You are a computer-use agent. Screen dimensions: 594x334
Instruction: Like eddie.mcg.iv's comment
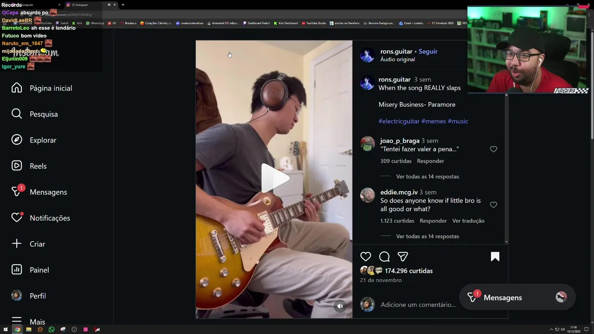coord(493,205)
